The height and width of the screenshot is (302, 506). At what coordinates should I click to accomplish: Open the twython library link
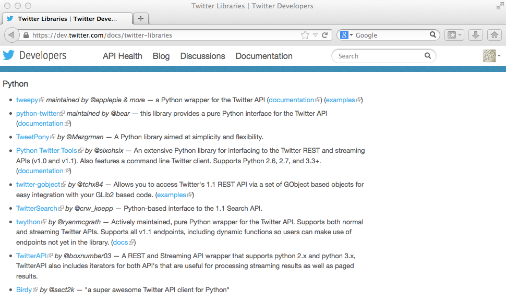click(28, 222)
